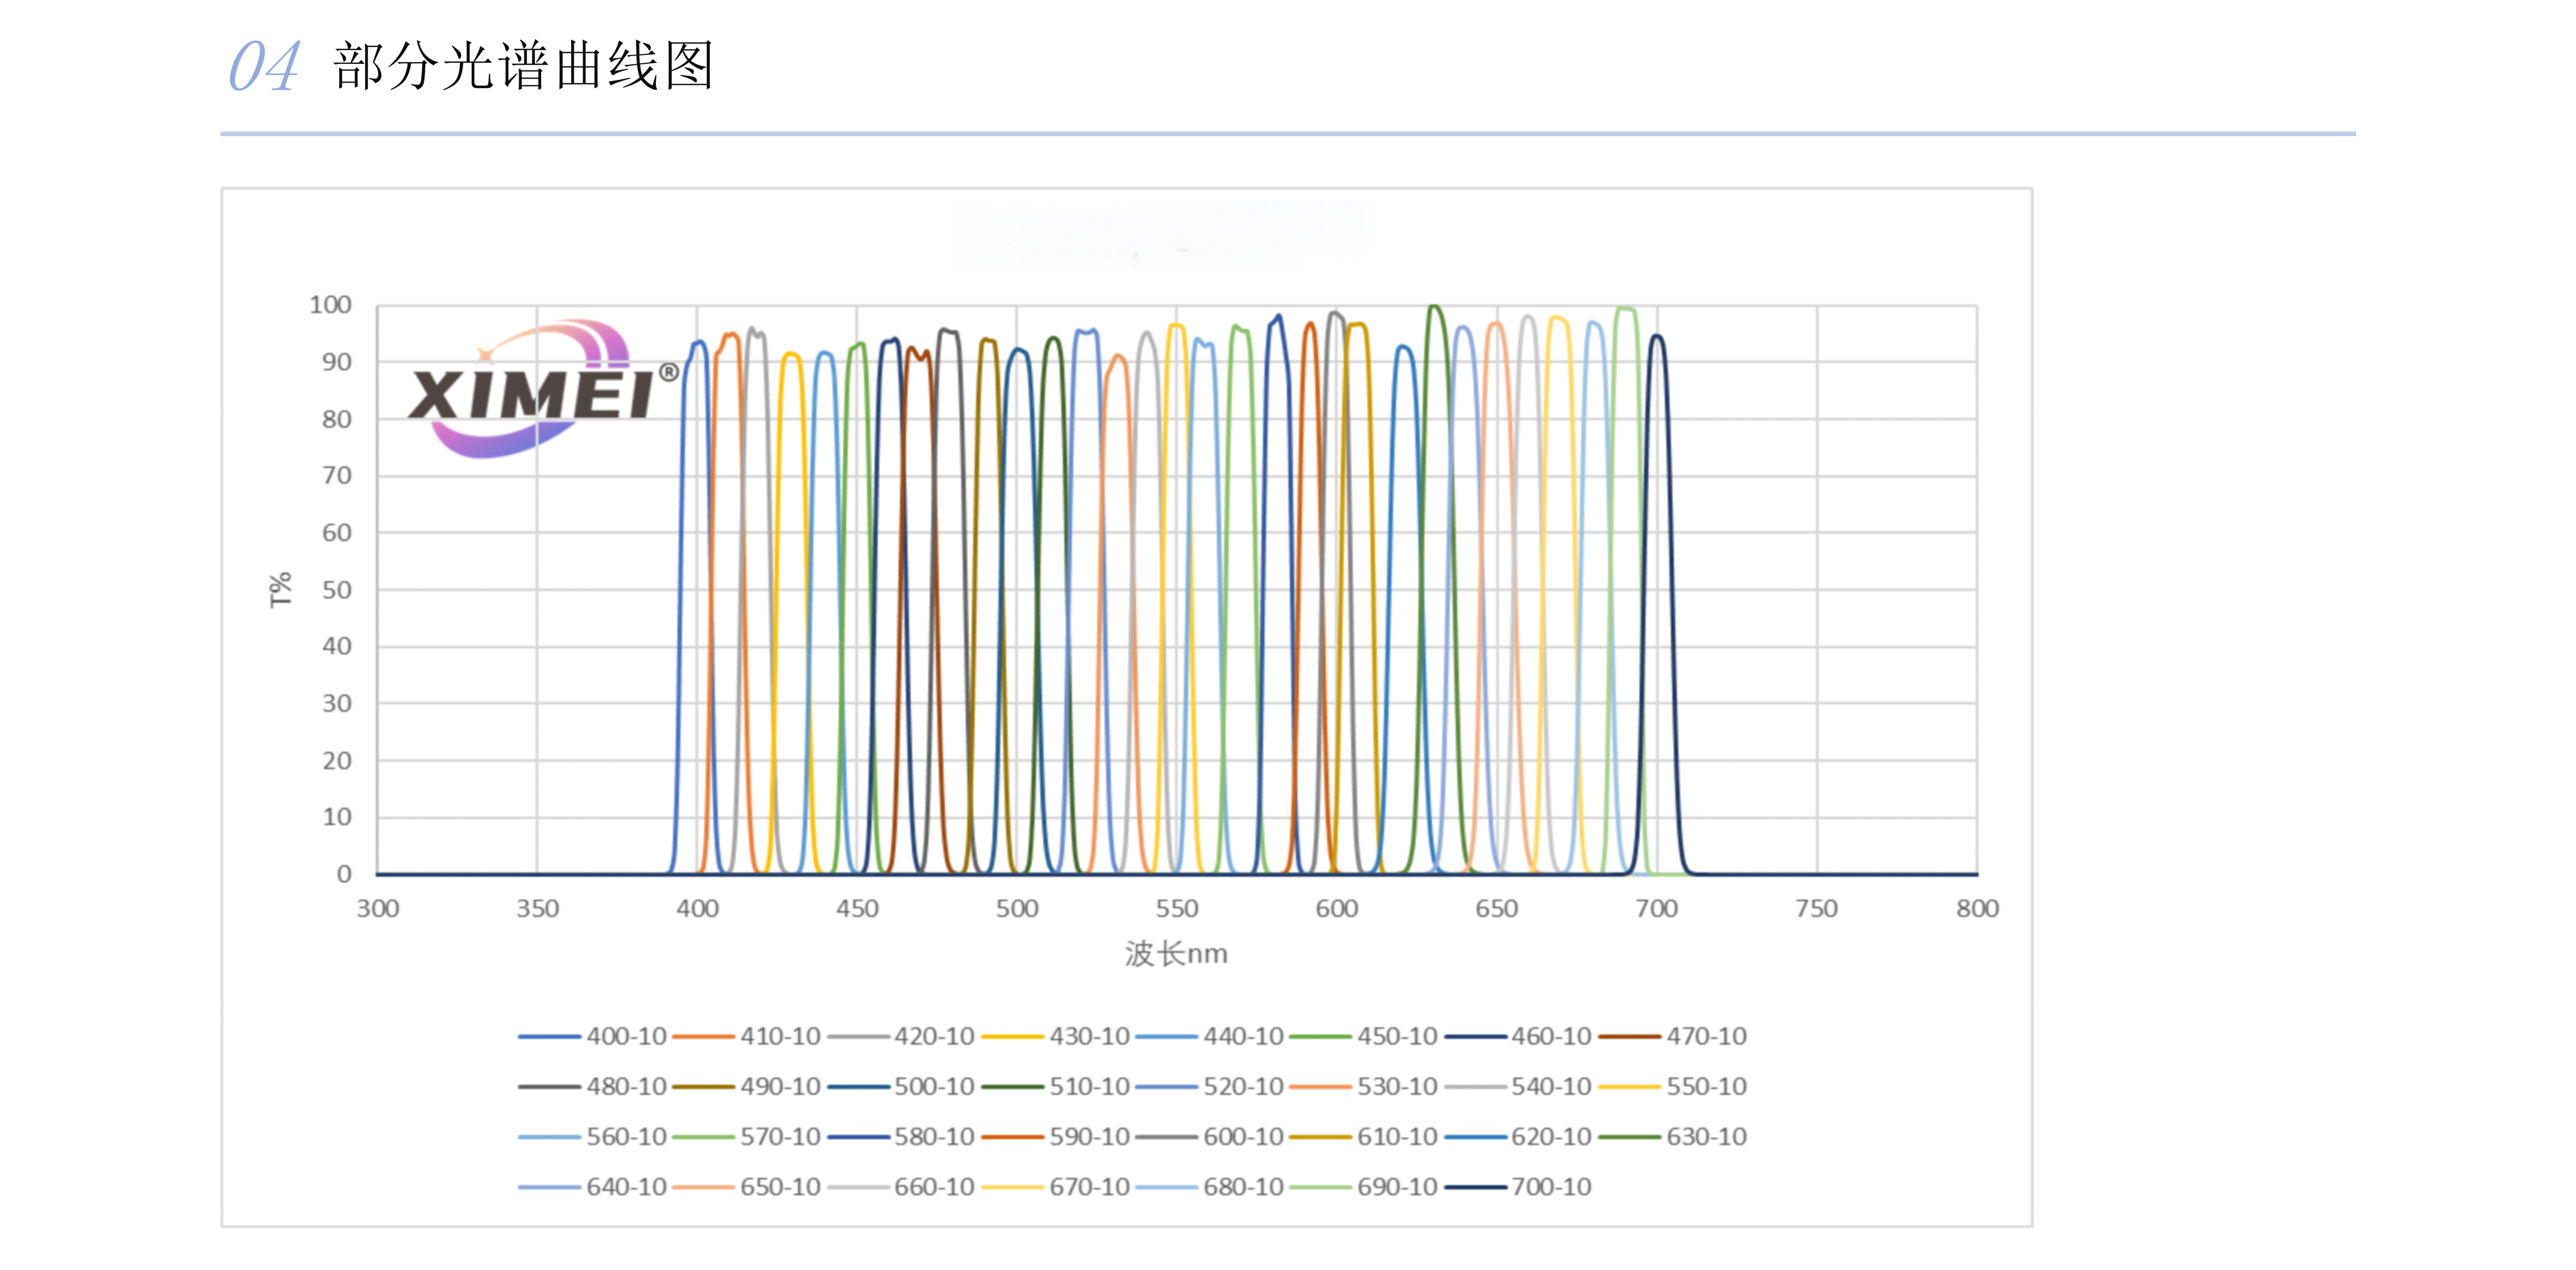
Task: Click the T% vertical axis title
Action: [281, 590]
